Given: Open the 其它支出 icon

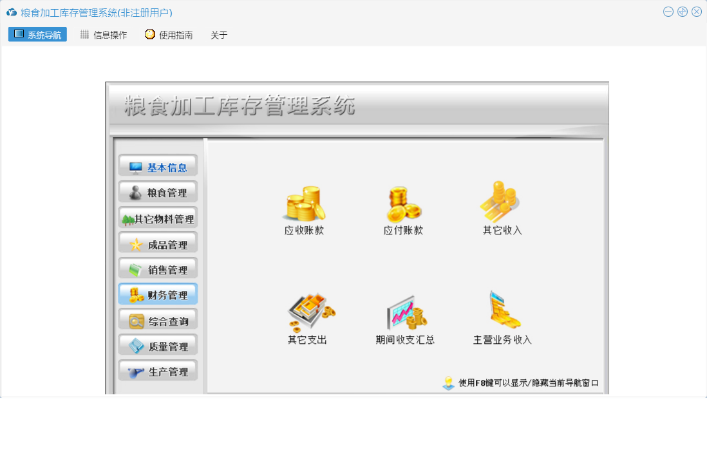Looking at the screenshot, I should [311, 312].
